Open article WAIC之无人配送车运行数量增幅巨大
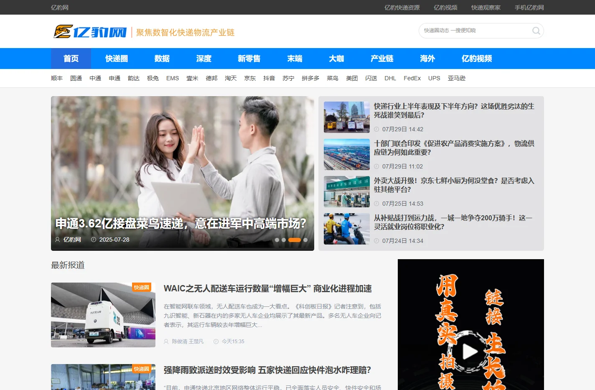This screenshot has height=390, width=595. pyautogui.click(x=268, y=289)
